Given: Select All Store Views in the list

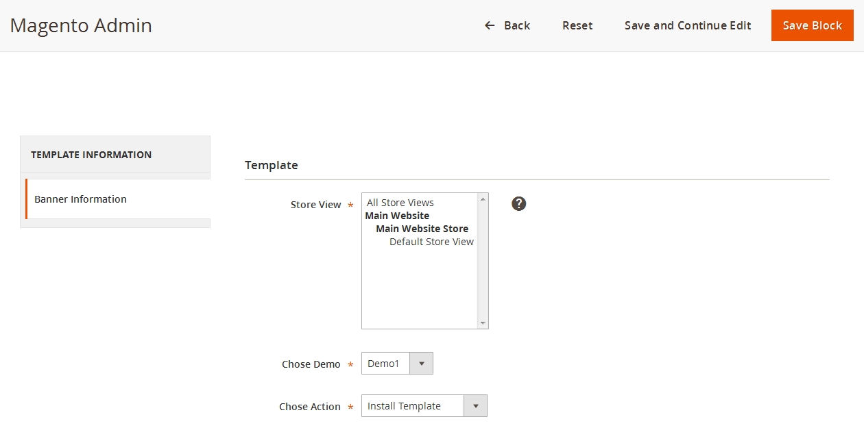Looking at the screenshot, I should (400, 203).
